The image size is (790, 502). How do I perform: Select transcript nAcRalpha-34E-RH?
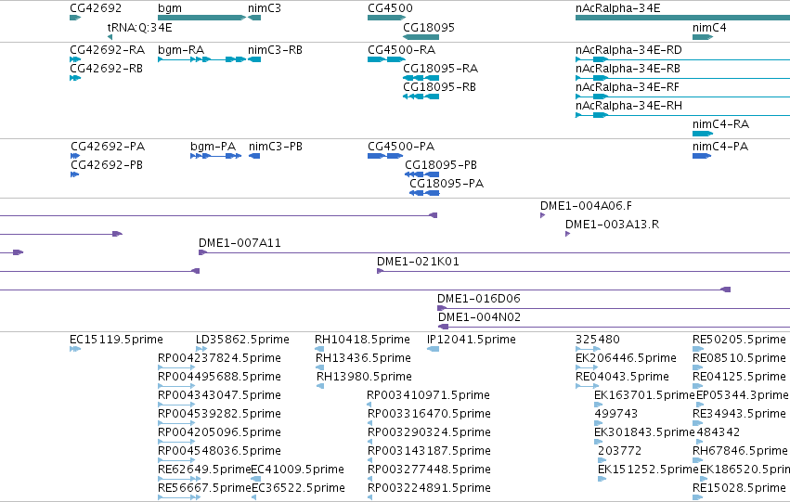[628, 106]
